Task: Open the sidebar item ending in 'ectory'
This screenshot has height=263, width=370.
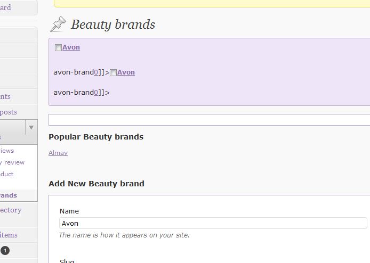Action: (11, 210)
